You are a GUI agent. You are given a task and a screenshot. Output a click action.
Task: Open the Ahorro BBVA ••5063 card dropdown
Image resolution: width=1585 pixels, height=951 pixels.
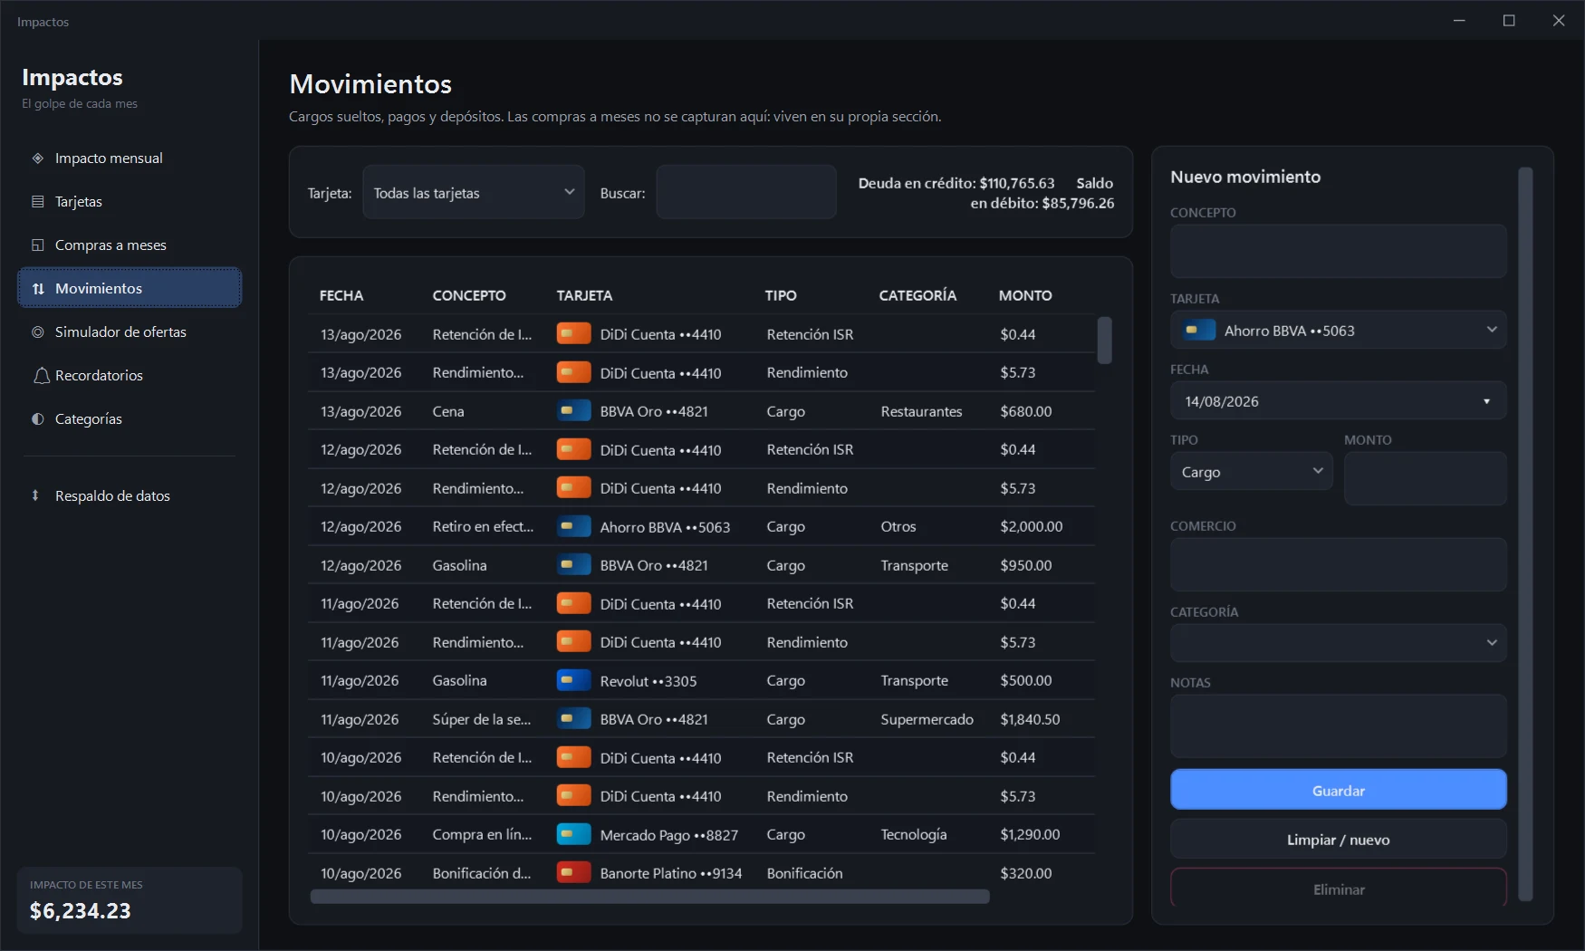[1338, 331]
